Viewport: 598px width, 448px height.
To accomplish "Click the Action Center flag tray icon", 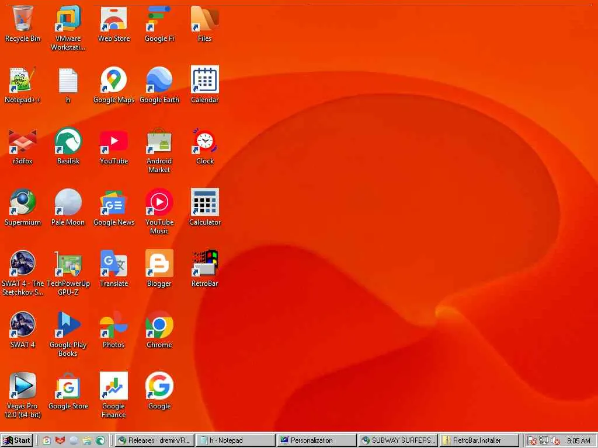I will pyautogui.click(x=531, y=441).
